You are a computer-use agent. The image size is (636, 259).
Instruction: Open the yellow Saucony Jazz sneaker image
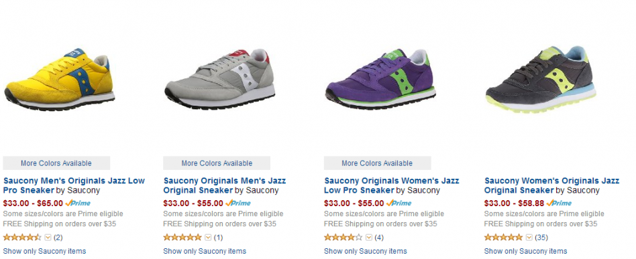pos(59,80)
